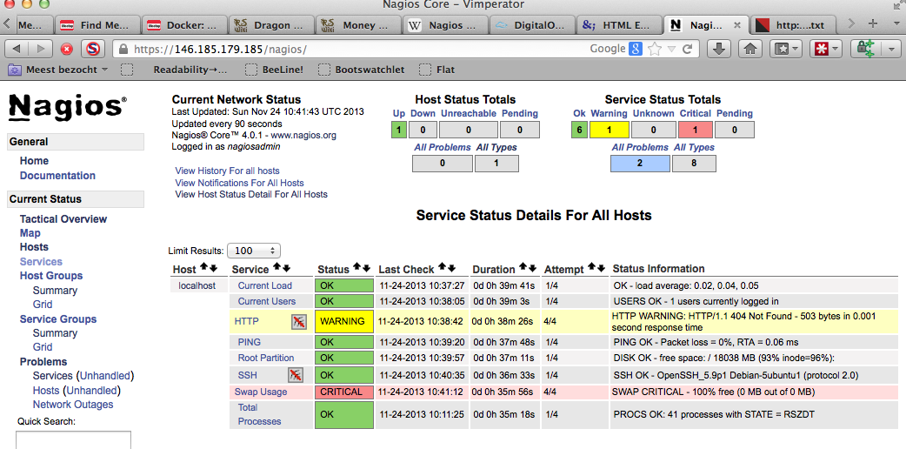Close the active Nagios tab
This screenshot has height=449, width=906.
pos(736,25)
